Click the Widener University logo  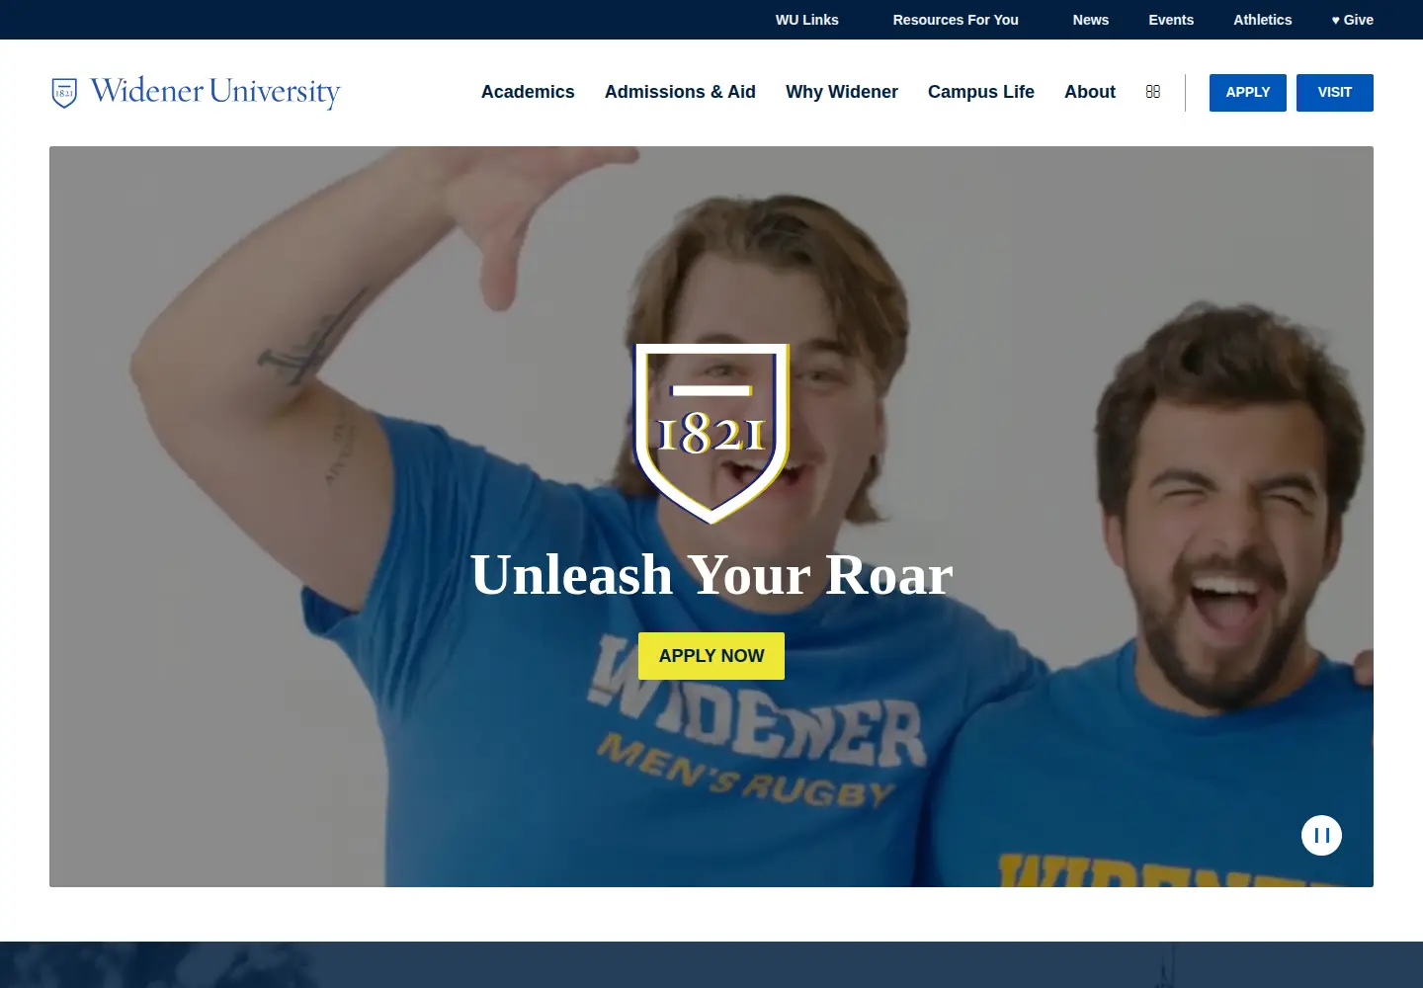click(x=196, y=92)
